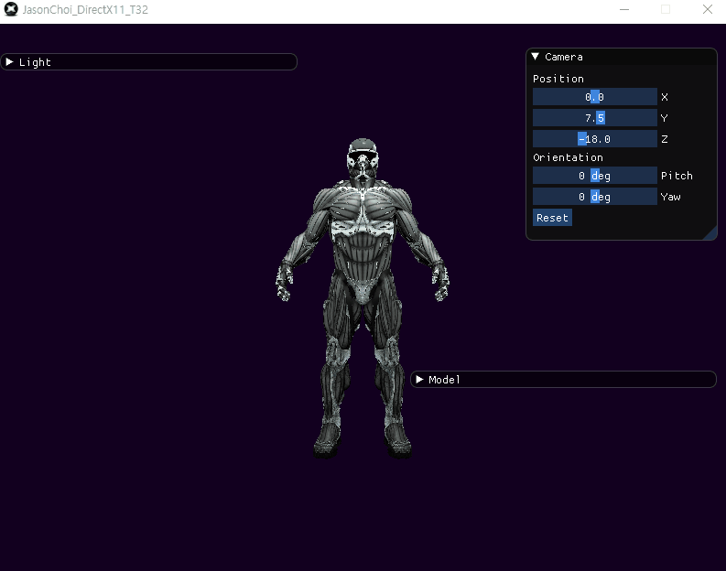726x571 pixels.
Task: Click the Light panel title text
Action: pyautogui.click(x=35, y=62)
